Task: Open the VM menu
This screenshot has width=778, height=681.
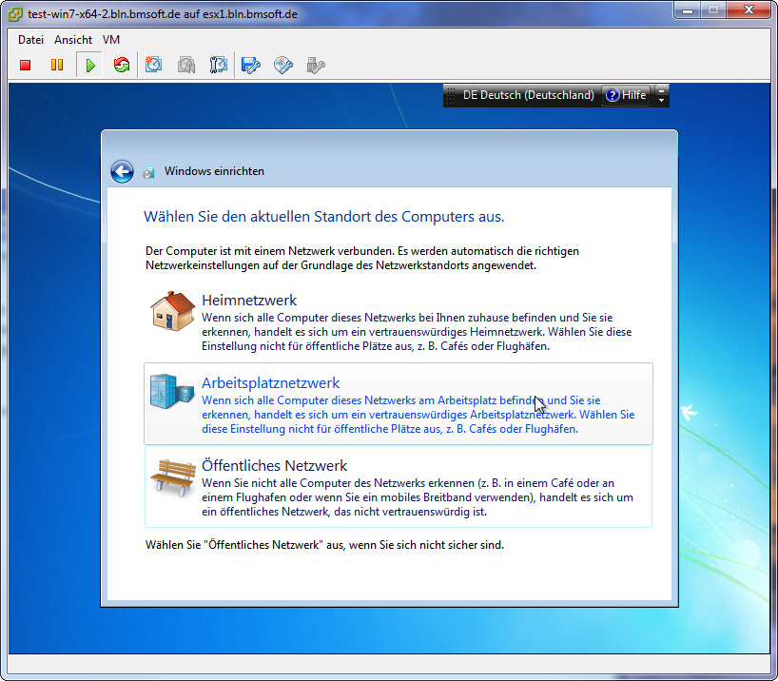Action: (x=111, y=40)
